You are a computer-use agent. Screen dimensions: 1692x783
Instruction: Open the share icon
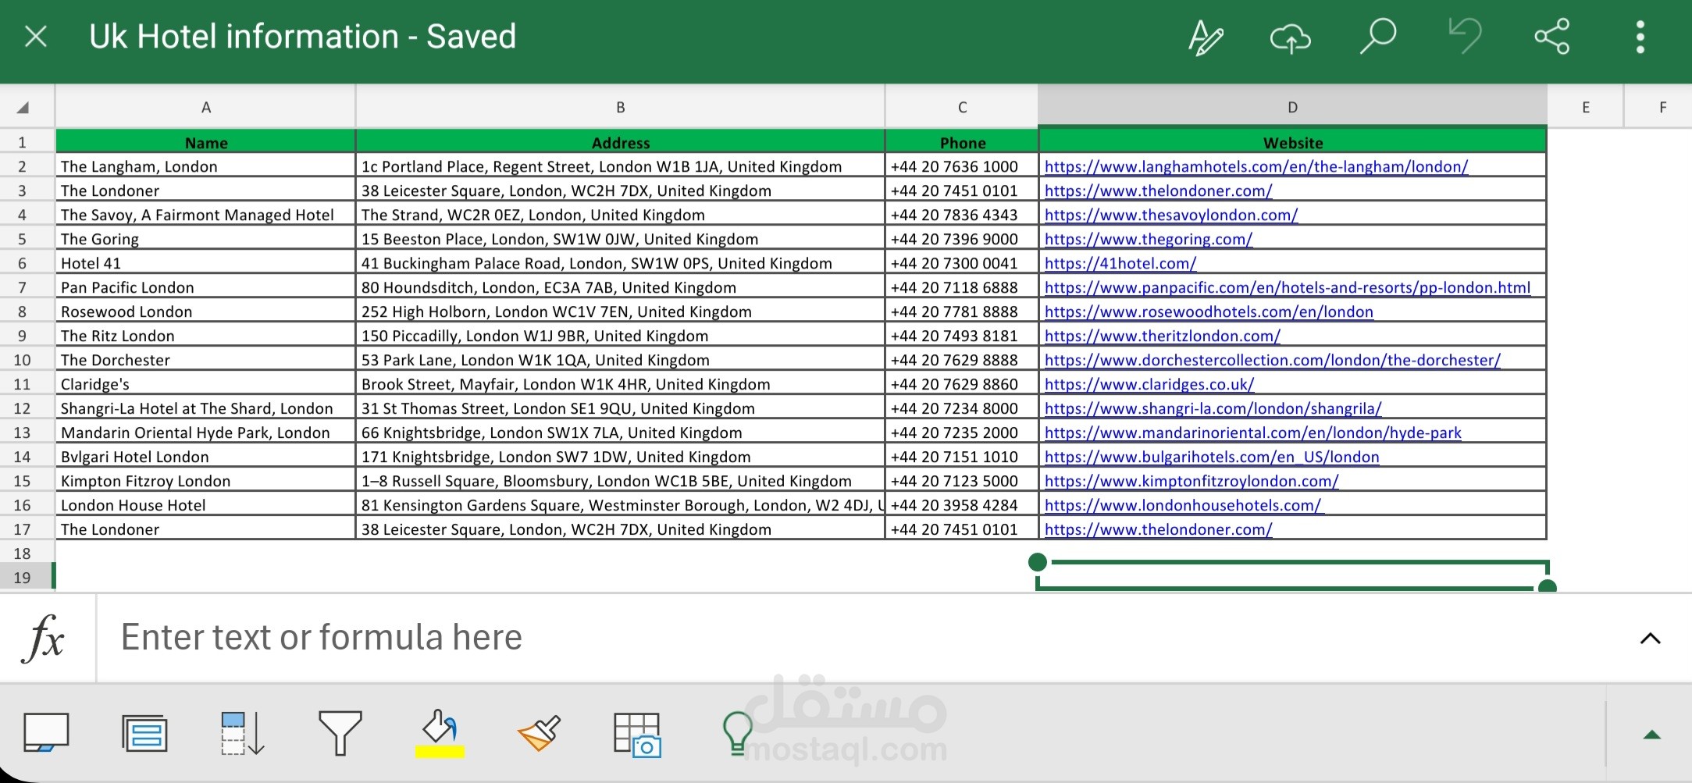[1551, 37]
